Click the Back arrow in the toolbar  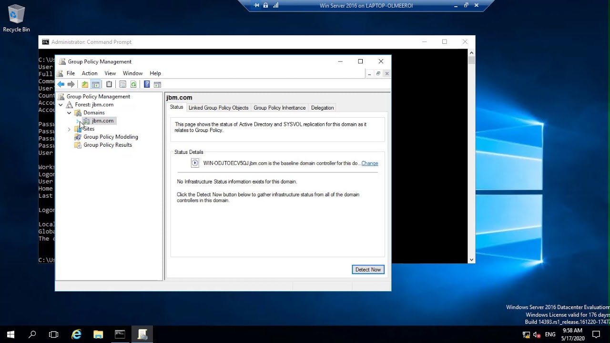(61, 84)
